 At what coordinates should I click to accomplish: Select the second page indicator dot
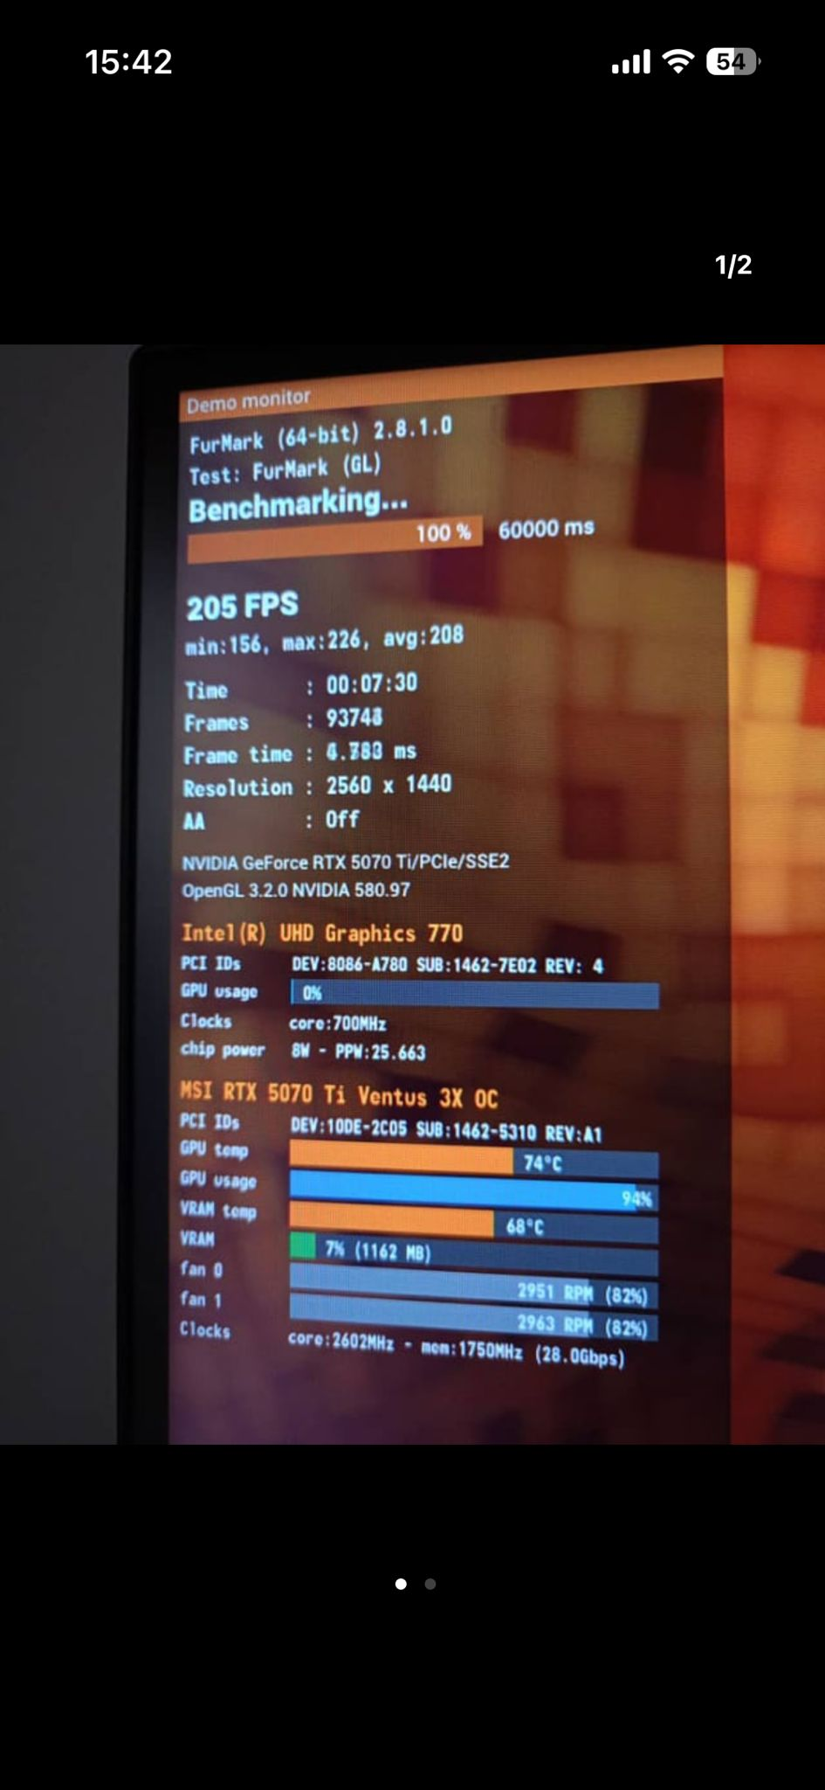click(x=430, y=1584)
